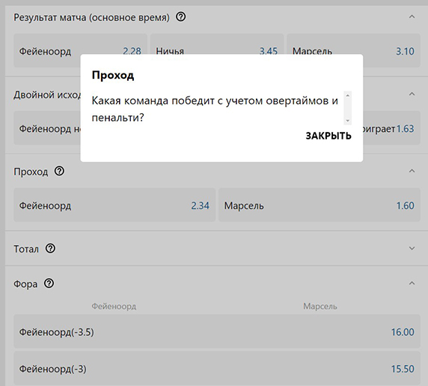Bet on Марсель match result 3.10
The height and width of the screenshot is (386, 428).
click(353, 50)
